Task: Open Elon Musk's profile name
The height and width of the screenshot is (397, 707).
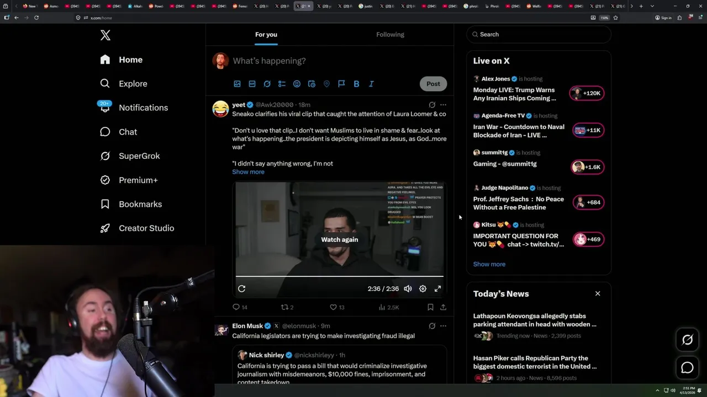Action: 247,326
